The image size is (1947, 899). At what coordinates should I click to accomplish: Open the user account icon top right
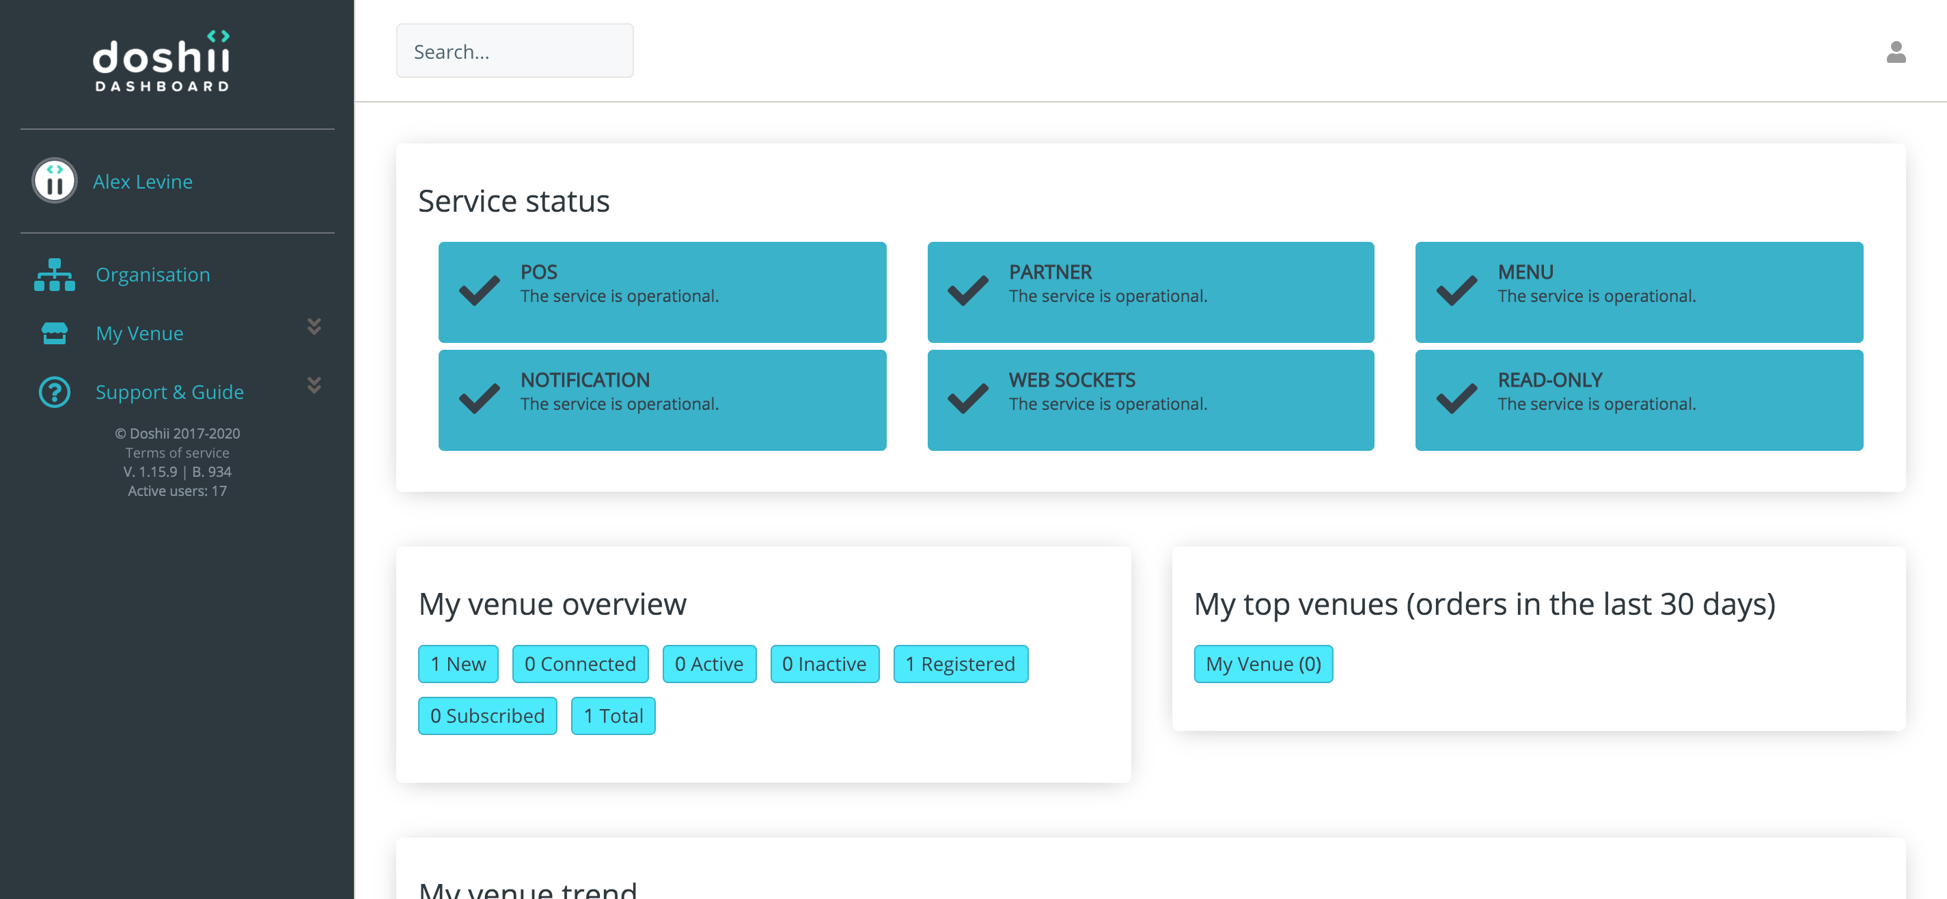pos(1894,51)
